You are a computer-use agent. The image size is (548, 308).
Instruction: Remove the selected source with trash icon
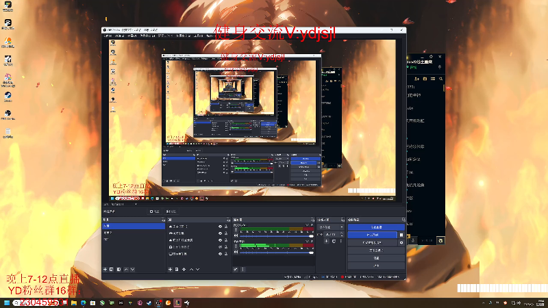coord(177,269)
